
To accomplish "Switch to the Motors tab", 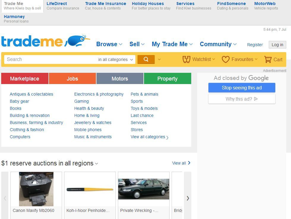I will (120, 79).
